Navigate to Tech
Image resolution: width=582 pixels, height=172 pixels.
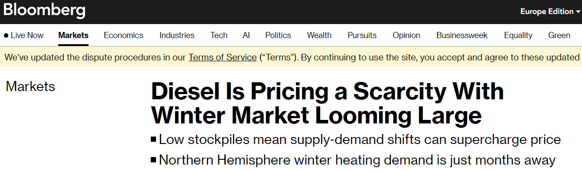click(x=219, y=35)
